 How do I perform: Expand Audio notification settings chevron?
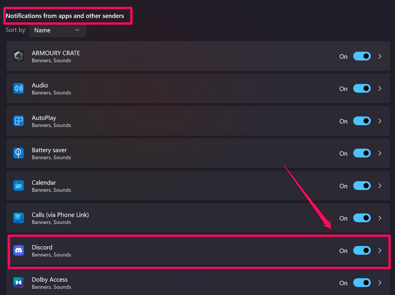point(380,89)
